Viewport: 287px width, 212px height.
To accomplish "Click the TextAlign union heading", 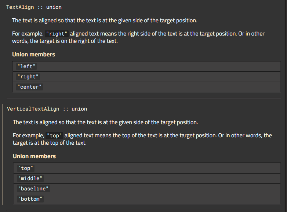I will point(34,7).
